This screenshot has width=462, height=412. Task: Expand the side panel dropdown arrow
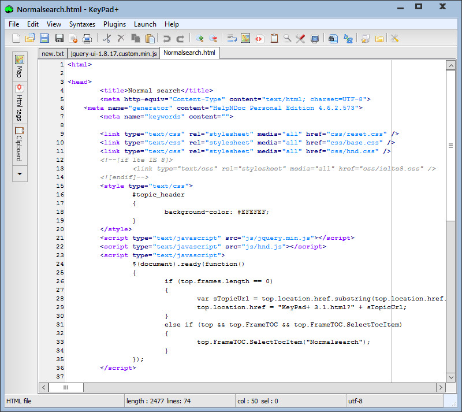click(x=20, y=174)
